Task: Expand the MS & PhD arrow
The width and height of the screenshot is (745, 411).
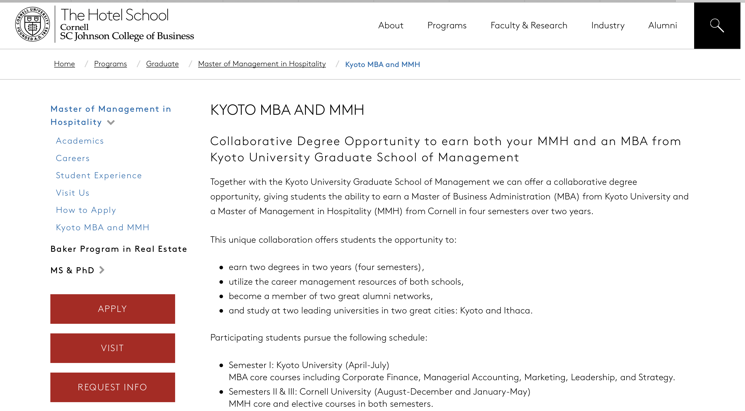Action: point(102,270)
